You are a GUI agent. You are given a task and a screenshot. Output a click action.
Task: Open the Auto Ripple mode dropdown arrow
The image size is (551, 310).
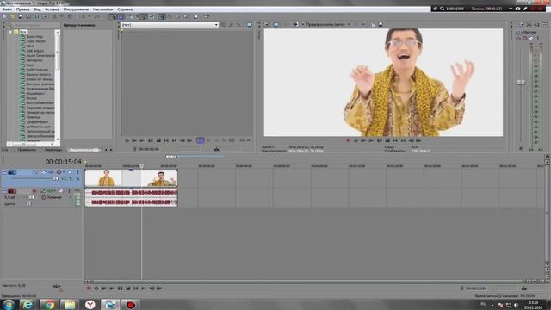(137, 16)
